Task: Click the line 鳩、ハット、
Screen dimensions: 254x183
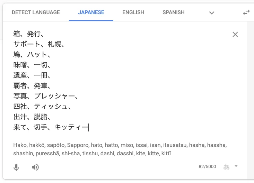Action: point(32,54)
